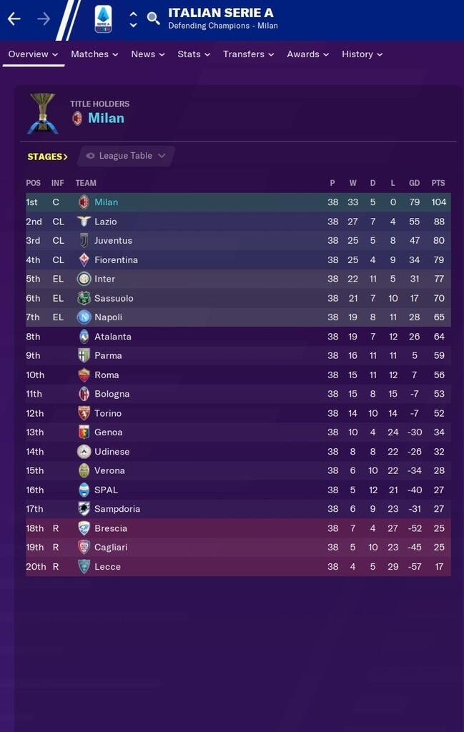Click the back navigation arrow

[x=14, y=19]
